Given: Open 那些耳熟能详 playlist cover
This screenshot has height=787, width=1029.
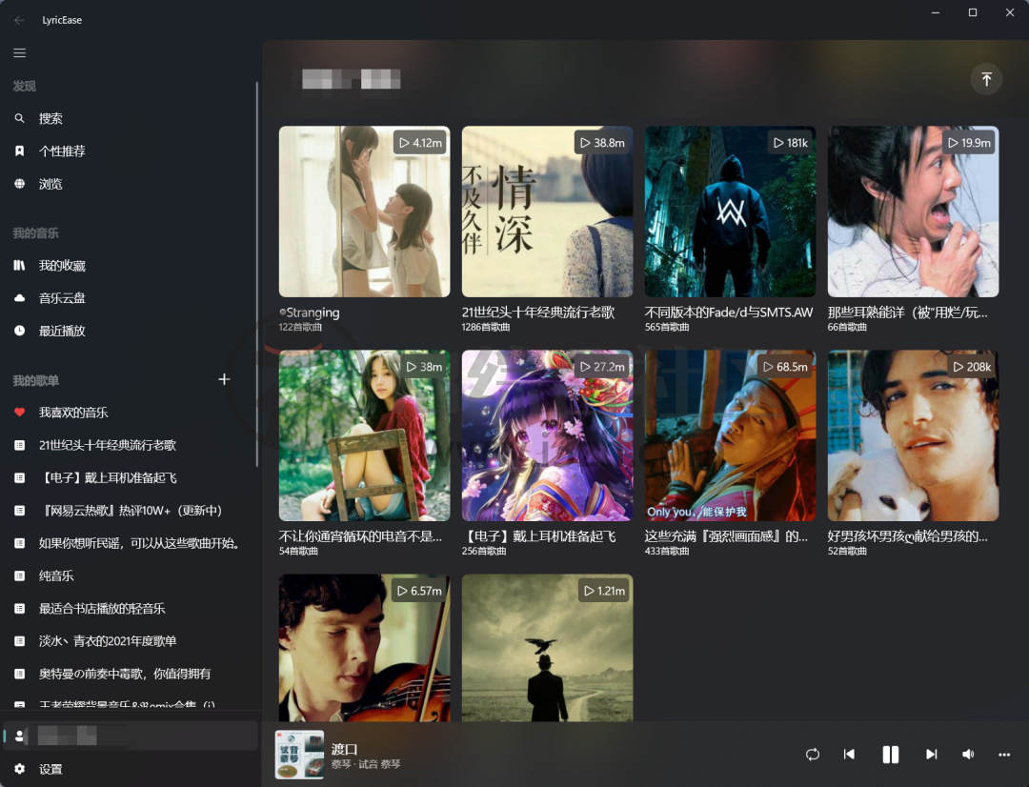Looking at the screenshot, I should point(913,212).
